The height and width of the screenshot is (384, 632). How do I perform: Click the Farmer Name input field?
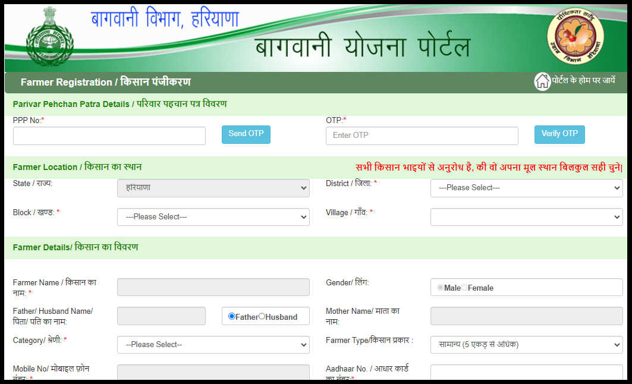coord(213,287)
